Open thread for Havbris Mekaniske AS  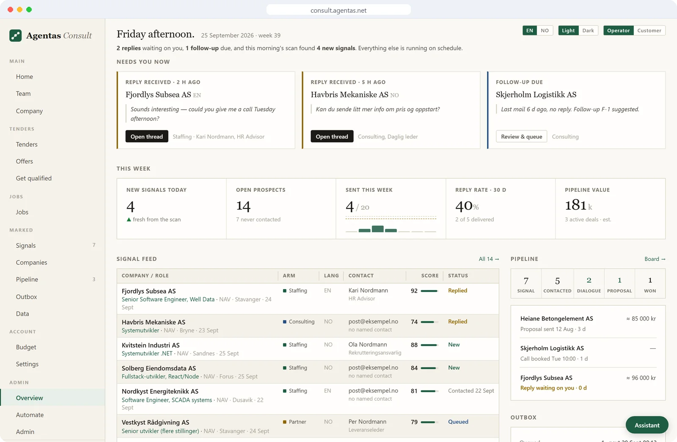332,136
